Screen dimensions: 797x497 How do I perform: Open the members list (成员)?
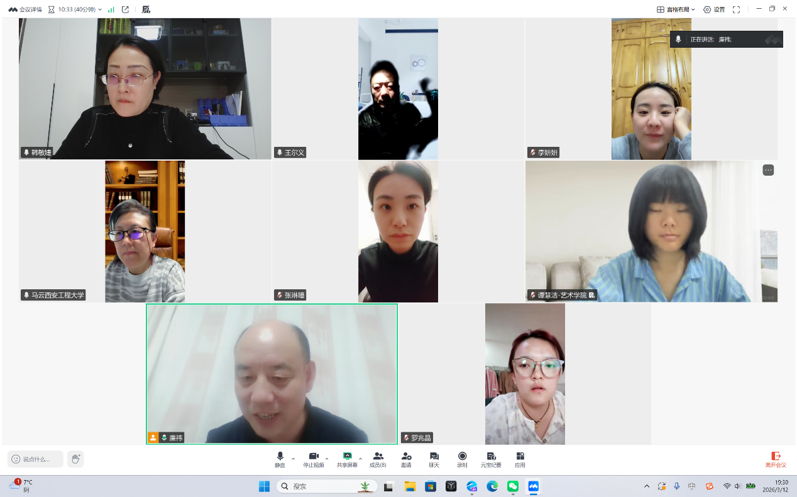[378, 459]
